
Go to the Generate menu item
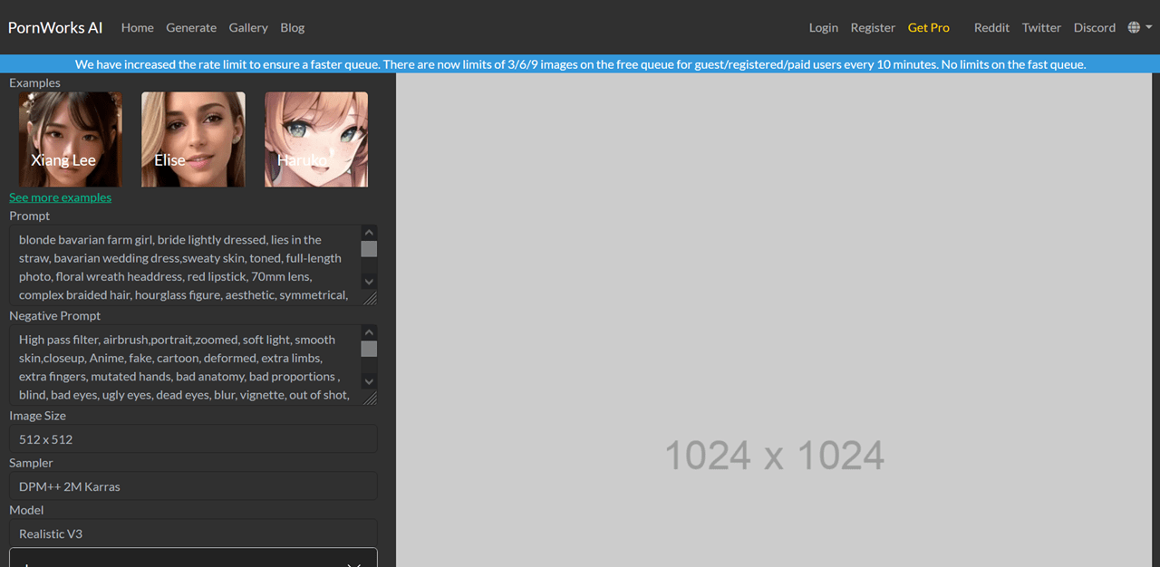point(191,27)
